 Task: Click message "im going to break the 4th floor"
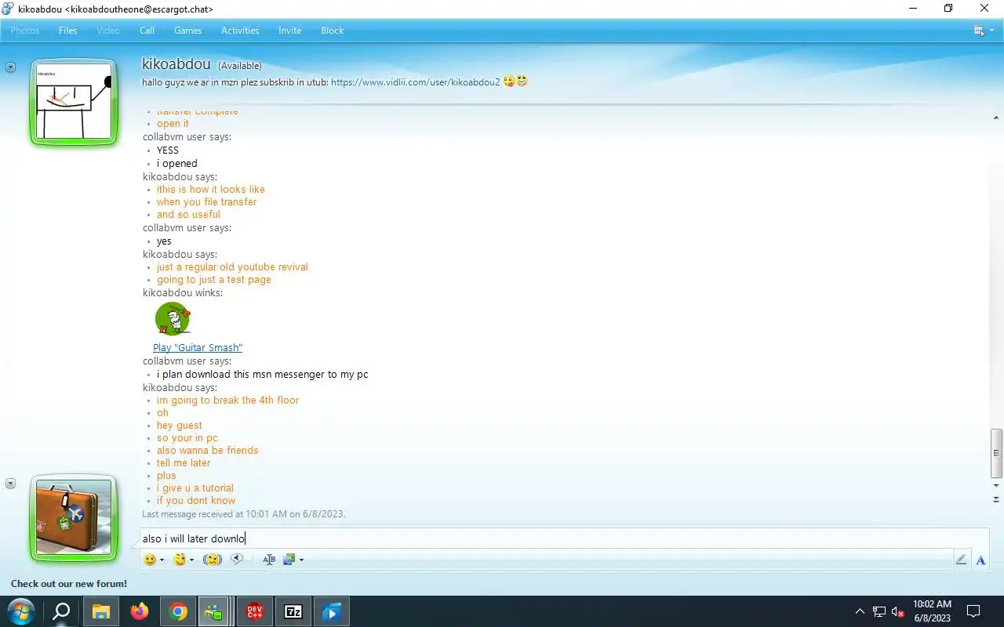tap(227, 400)
